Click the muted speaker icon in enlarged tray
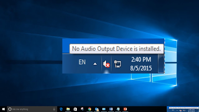Image resolution: width=199 pixels, height=112 pixels. pyautogui.click(x=106, y=64)
